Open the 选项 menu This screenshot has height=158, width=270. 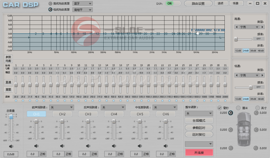tap(221, 3)
